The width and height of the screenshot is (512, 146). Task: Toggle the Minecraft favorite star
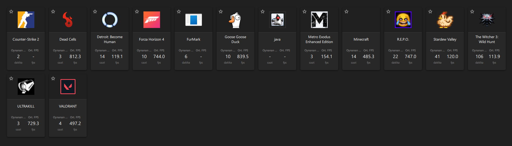[346, 11]
